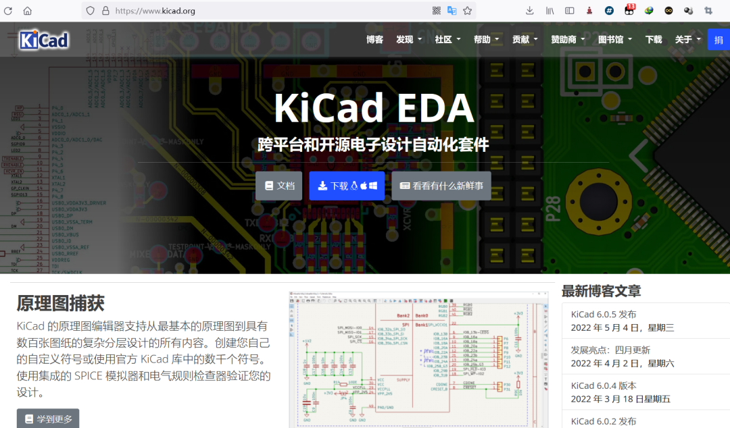The image size is (730, 428).
Task: Click the translate page icon
Action: coord(452,11)
